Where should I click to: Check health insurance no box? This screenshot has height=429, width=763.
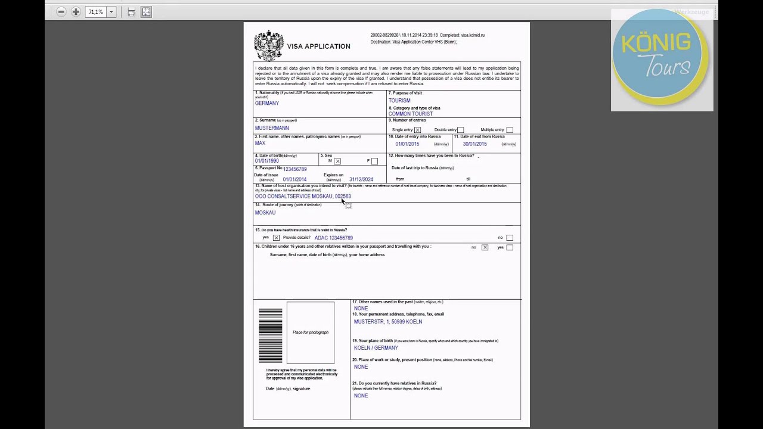coord(510,238)
